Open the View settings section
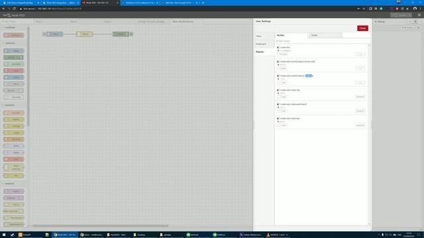The image size is (424, 238). coord(264,36)
